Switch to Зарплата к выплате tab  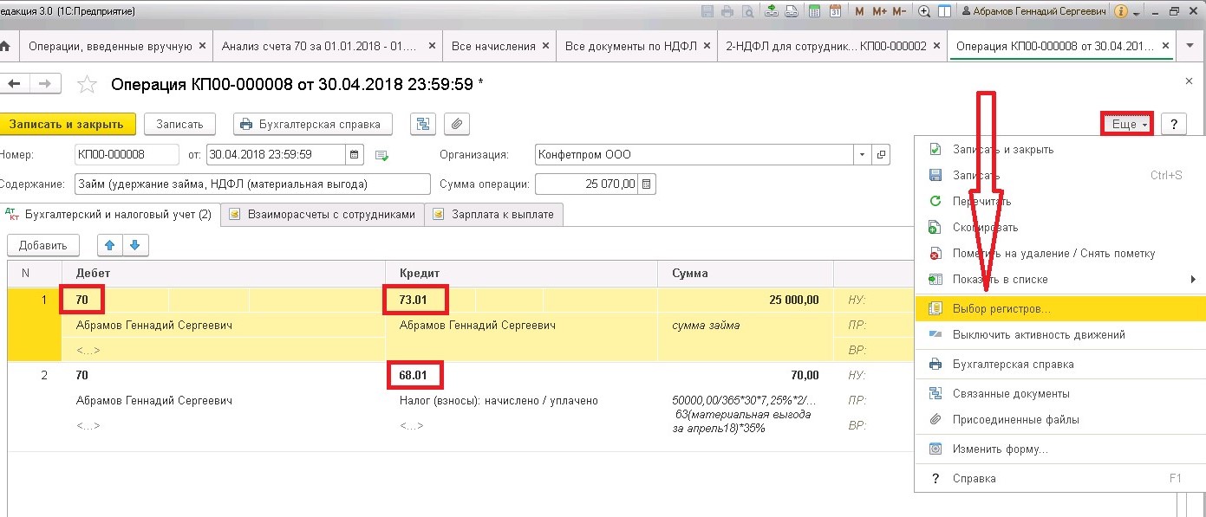click(x=494, y=214)
